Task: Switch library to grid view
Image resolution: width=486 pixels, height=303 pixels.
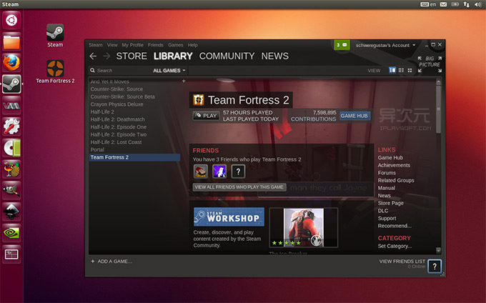Action: click(x=410, y=70)
